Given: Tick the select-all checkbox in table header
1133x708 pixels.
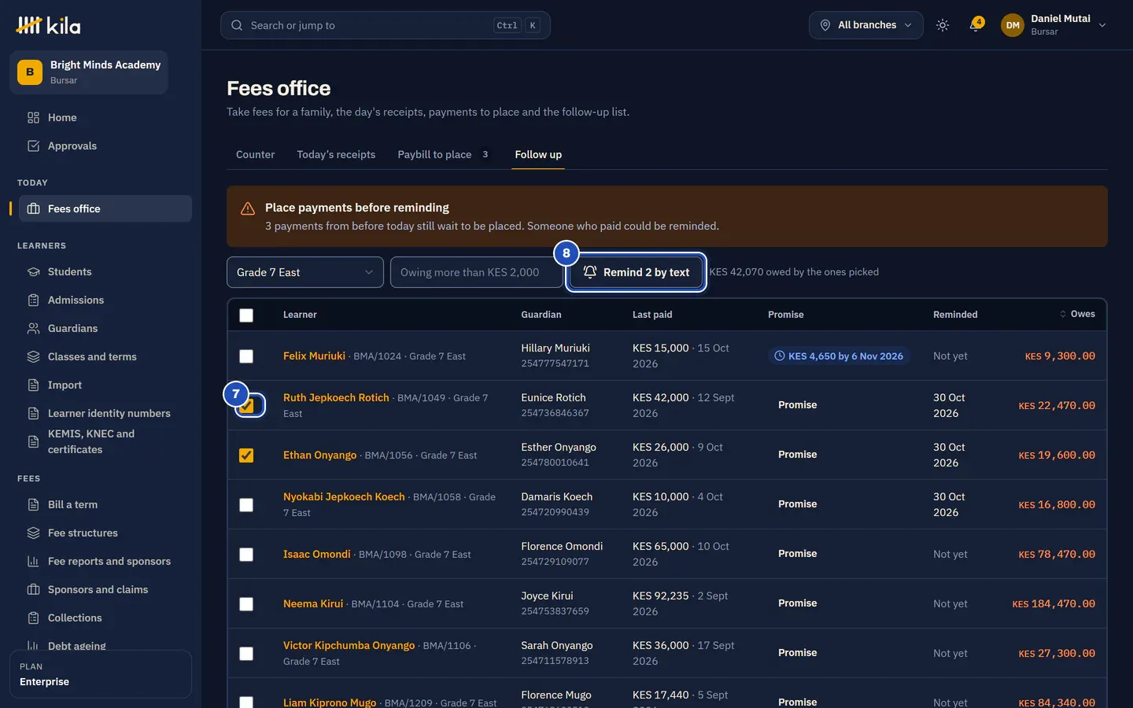Looking at the screenshot, I should coord(246,315).
